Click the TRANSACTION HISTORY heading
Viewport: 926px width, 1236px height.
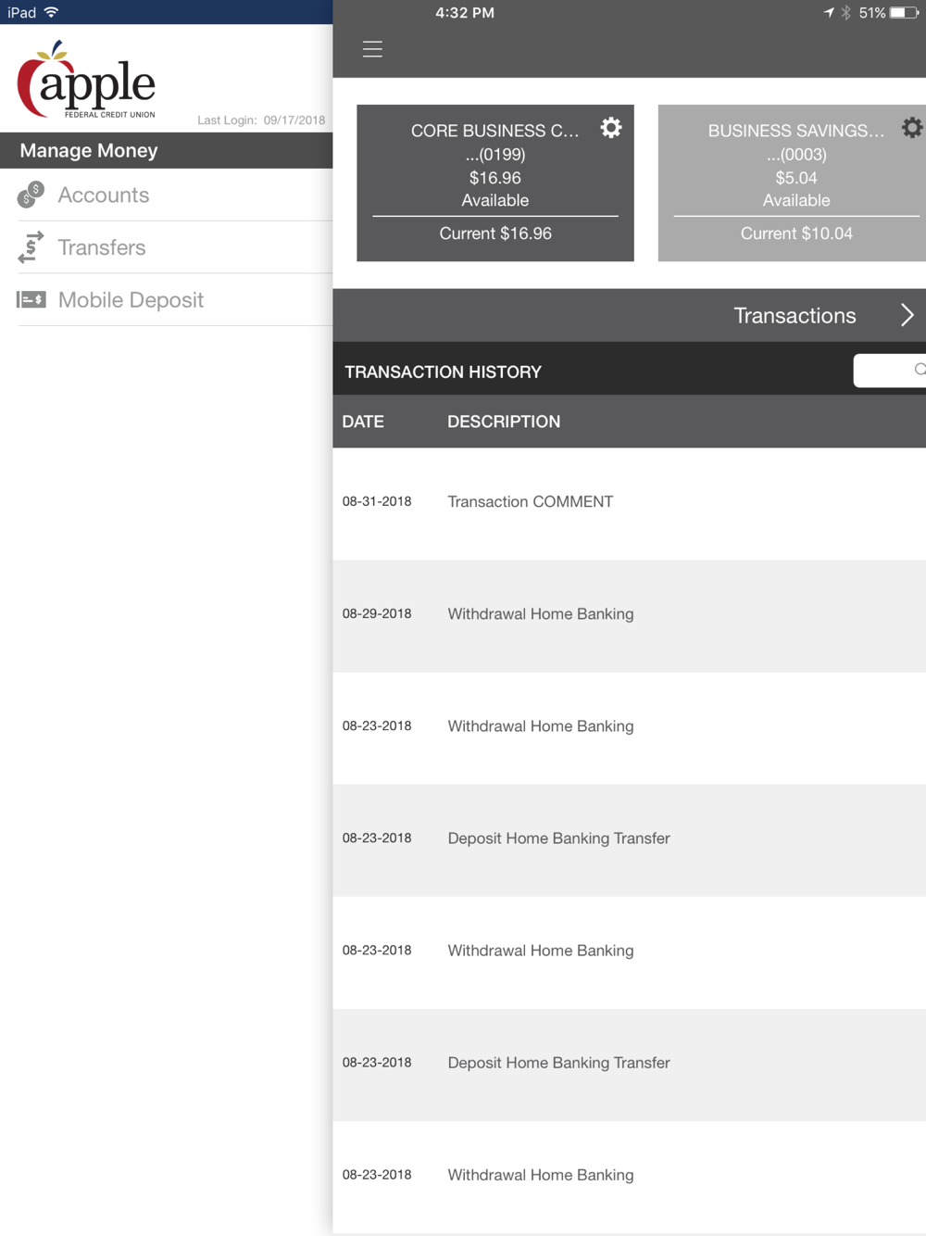(x=443, y=372)
